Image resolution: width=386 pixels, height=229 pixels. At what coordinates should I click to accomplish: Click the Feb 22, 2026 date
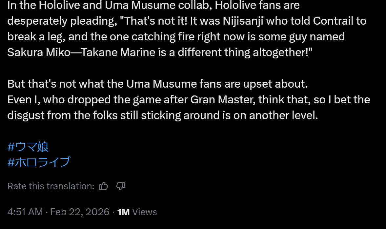tap(80, 212)
